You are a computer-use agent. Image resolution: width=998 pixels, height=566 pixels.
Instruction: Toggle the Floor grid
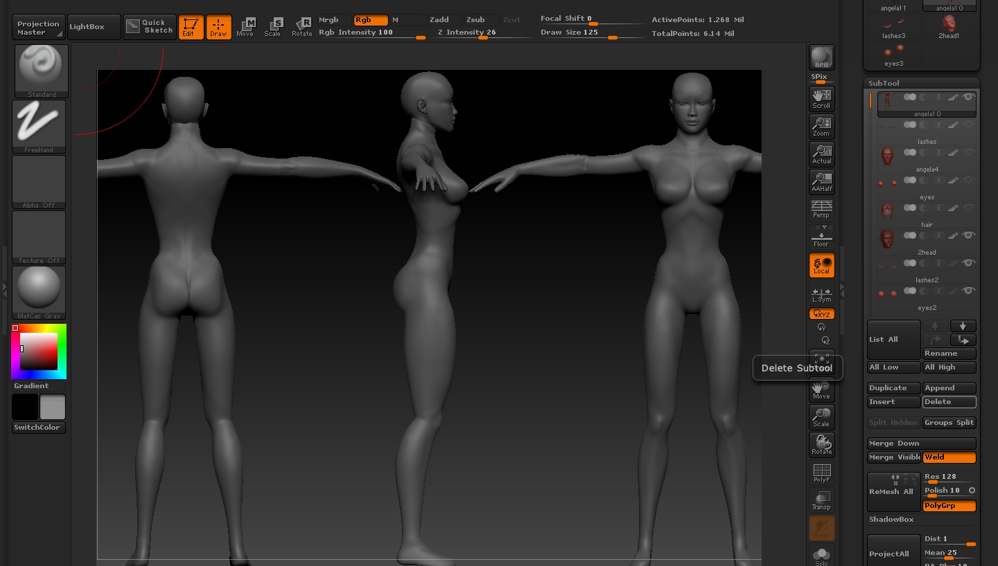[x=821, y=237]
